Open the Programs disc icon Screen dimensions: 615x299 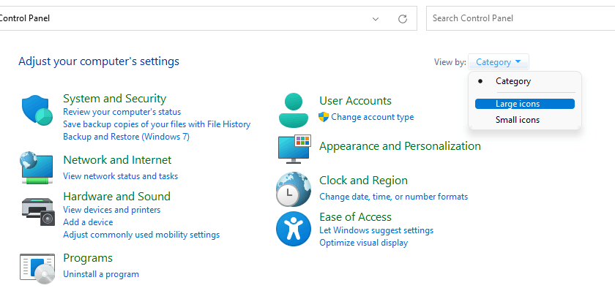click(x=37, y=268)
